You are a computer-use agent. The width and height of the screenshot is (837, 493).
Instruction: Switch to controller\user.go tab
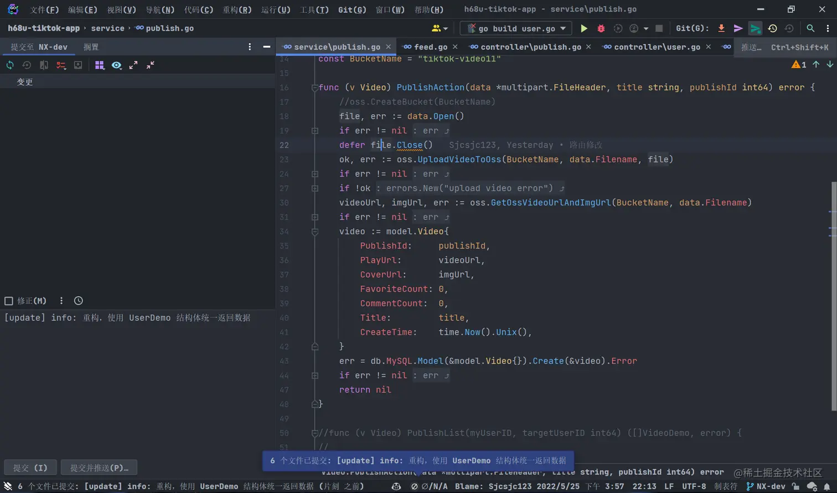point(657,47)
